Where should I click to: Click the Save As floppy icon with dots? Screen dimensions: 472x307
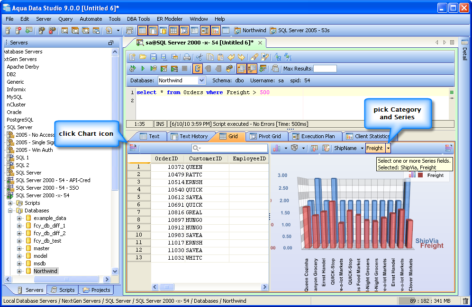pos(164,57)
